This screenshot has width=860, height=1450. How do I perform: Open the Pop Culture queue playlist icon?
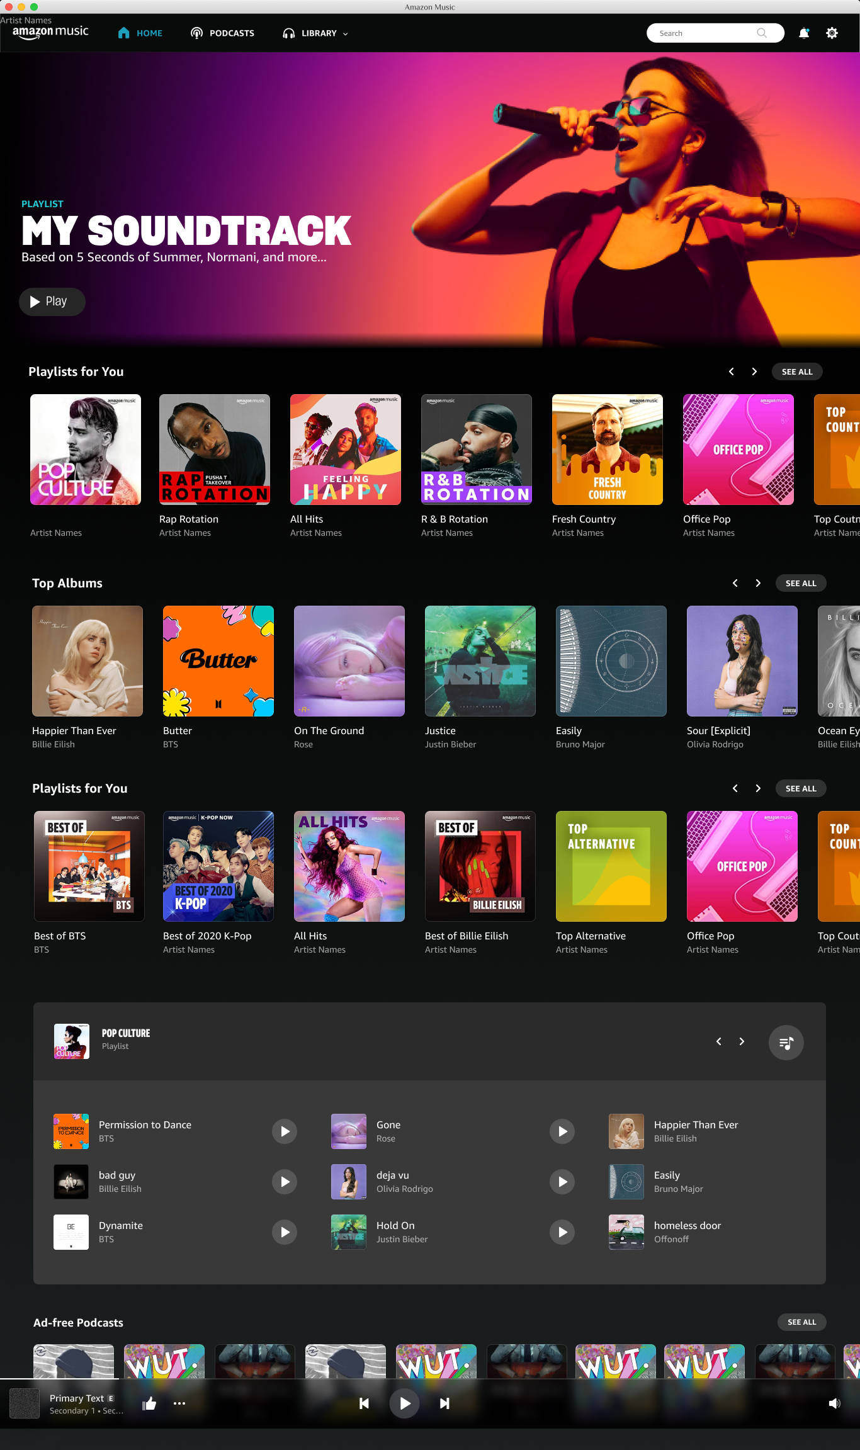pyautogui.click(x=786, y=1043)
